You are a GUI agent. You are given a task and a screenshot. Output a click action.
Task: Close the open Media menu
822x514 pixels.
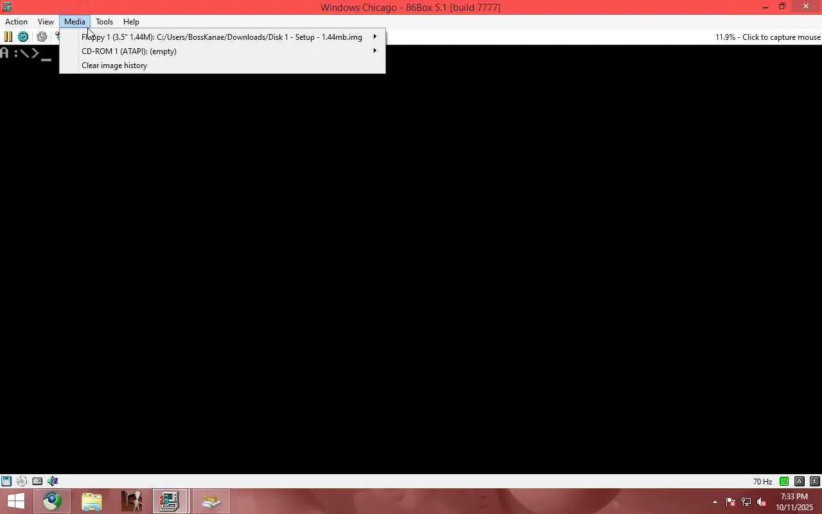coord(74,22)
